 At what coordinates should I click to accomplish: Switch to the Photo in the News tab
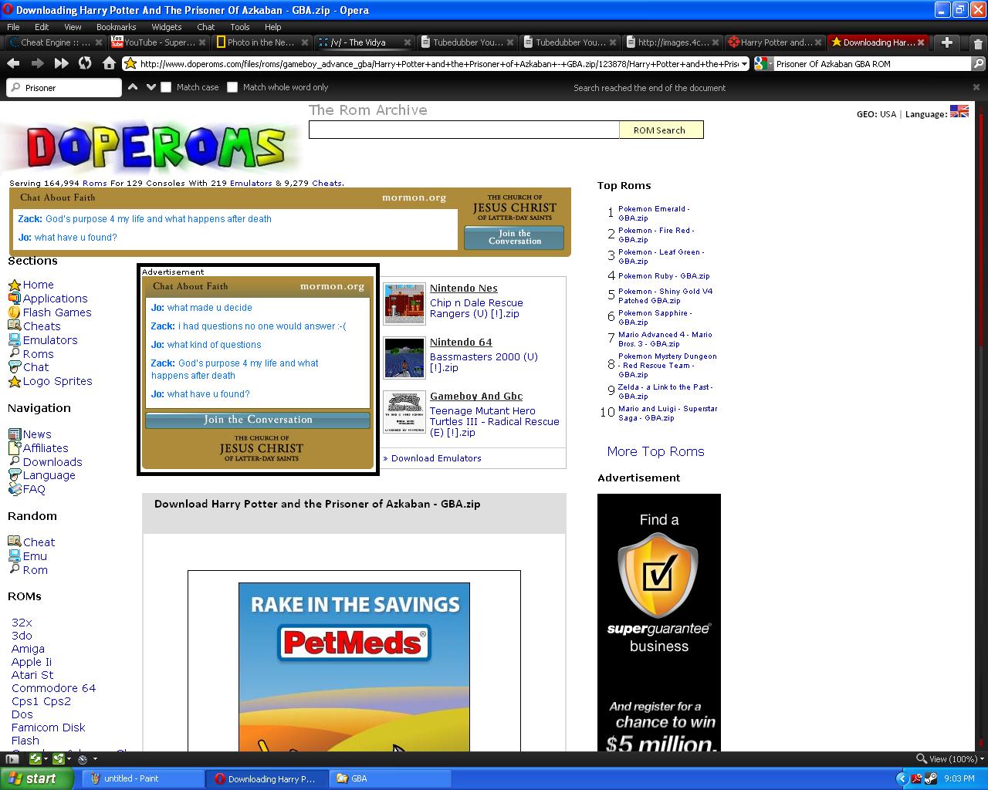pyautogui.click(x=261, y=42)
